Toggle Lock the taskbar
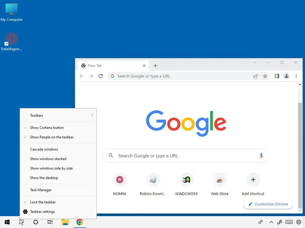 tap(58, 202)
